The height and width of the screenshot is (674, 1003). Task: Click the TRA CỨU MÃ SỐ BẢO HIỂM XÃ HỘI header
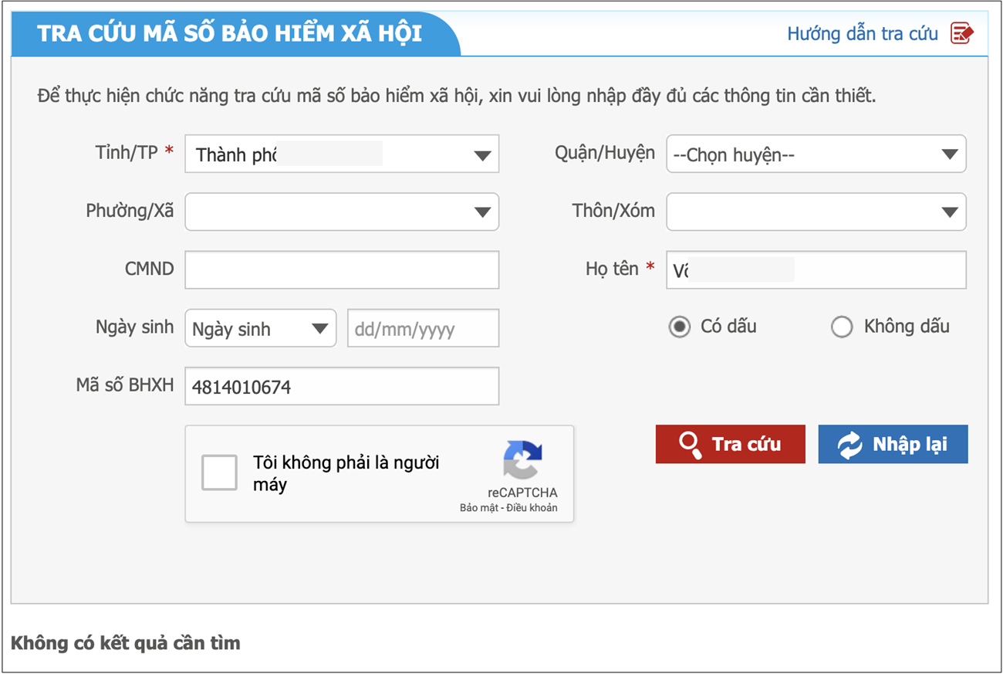coord(230,34)
